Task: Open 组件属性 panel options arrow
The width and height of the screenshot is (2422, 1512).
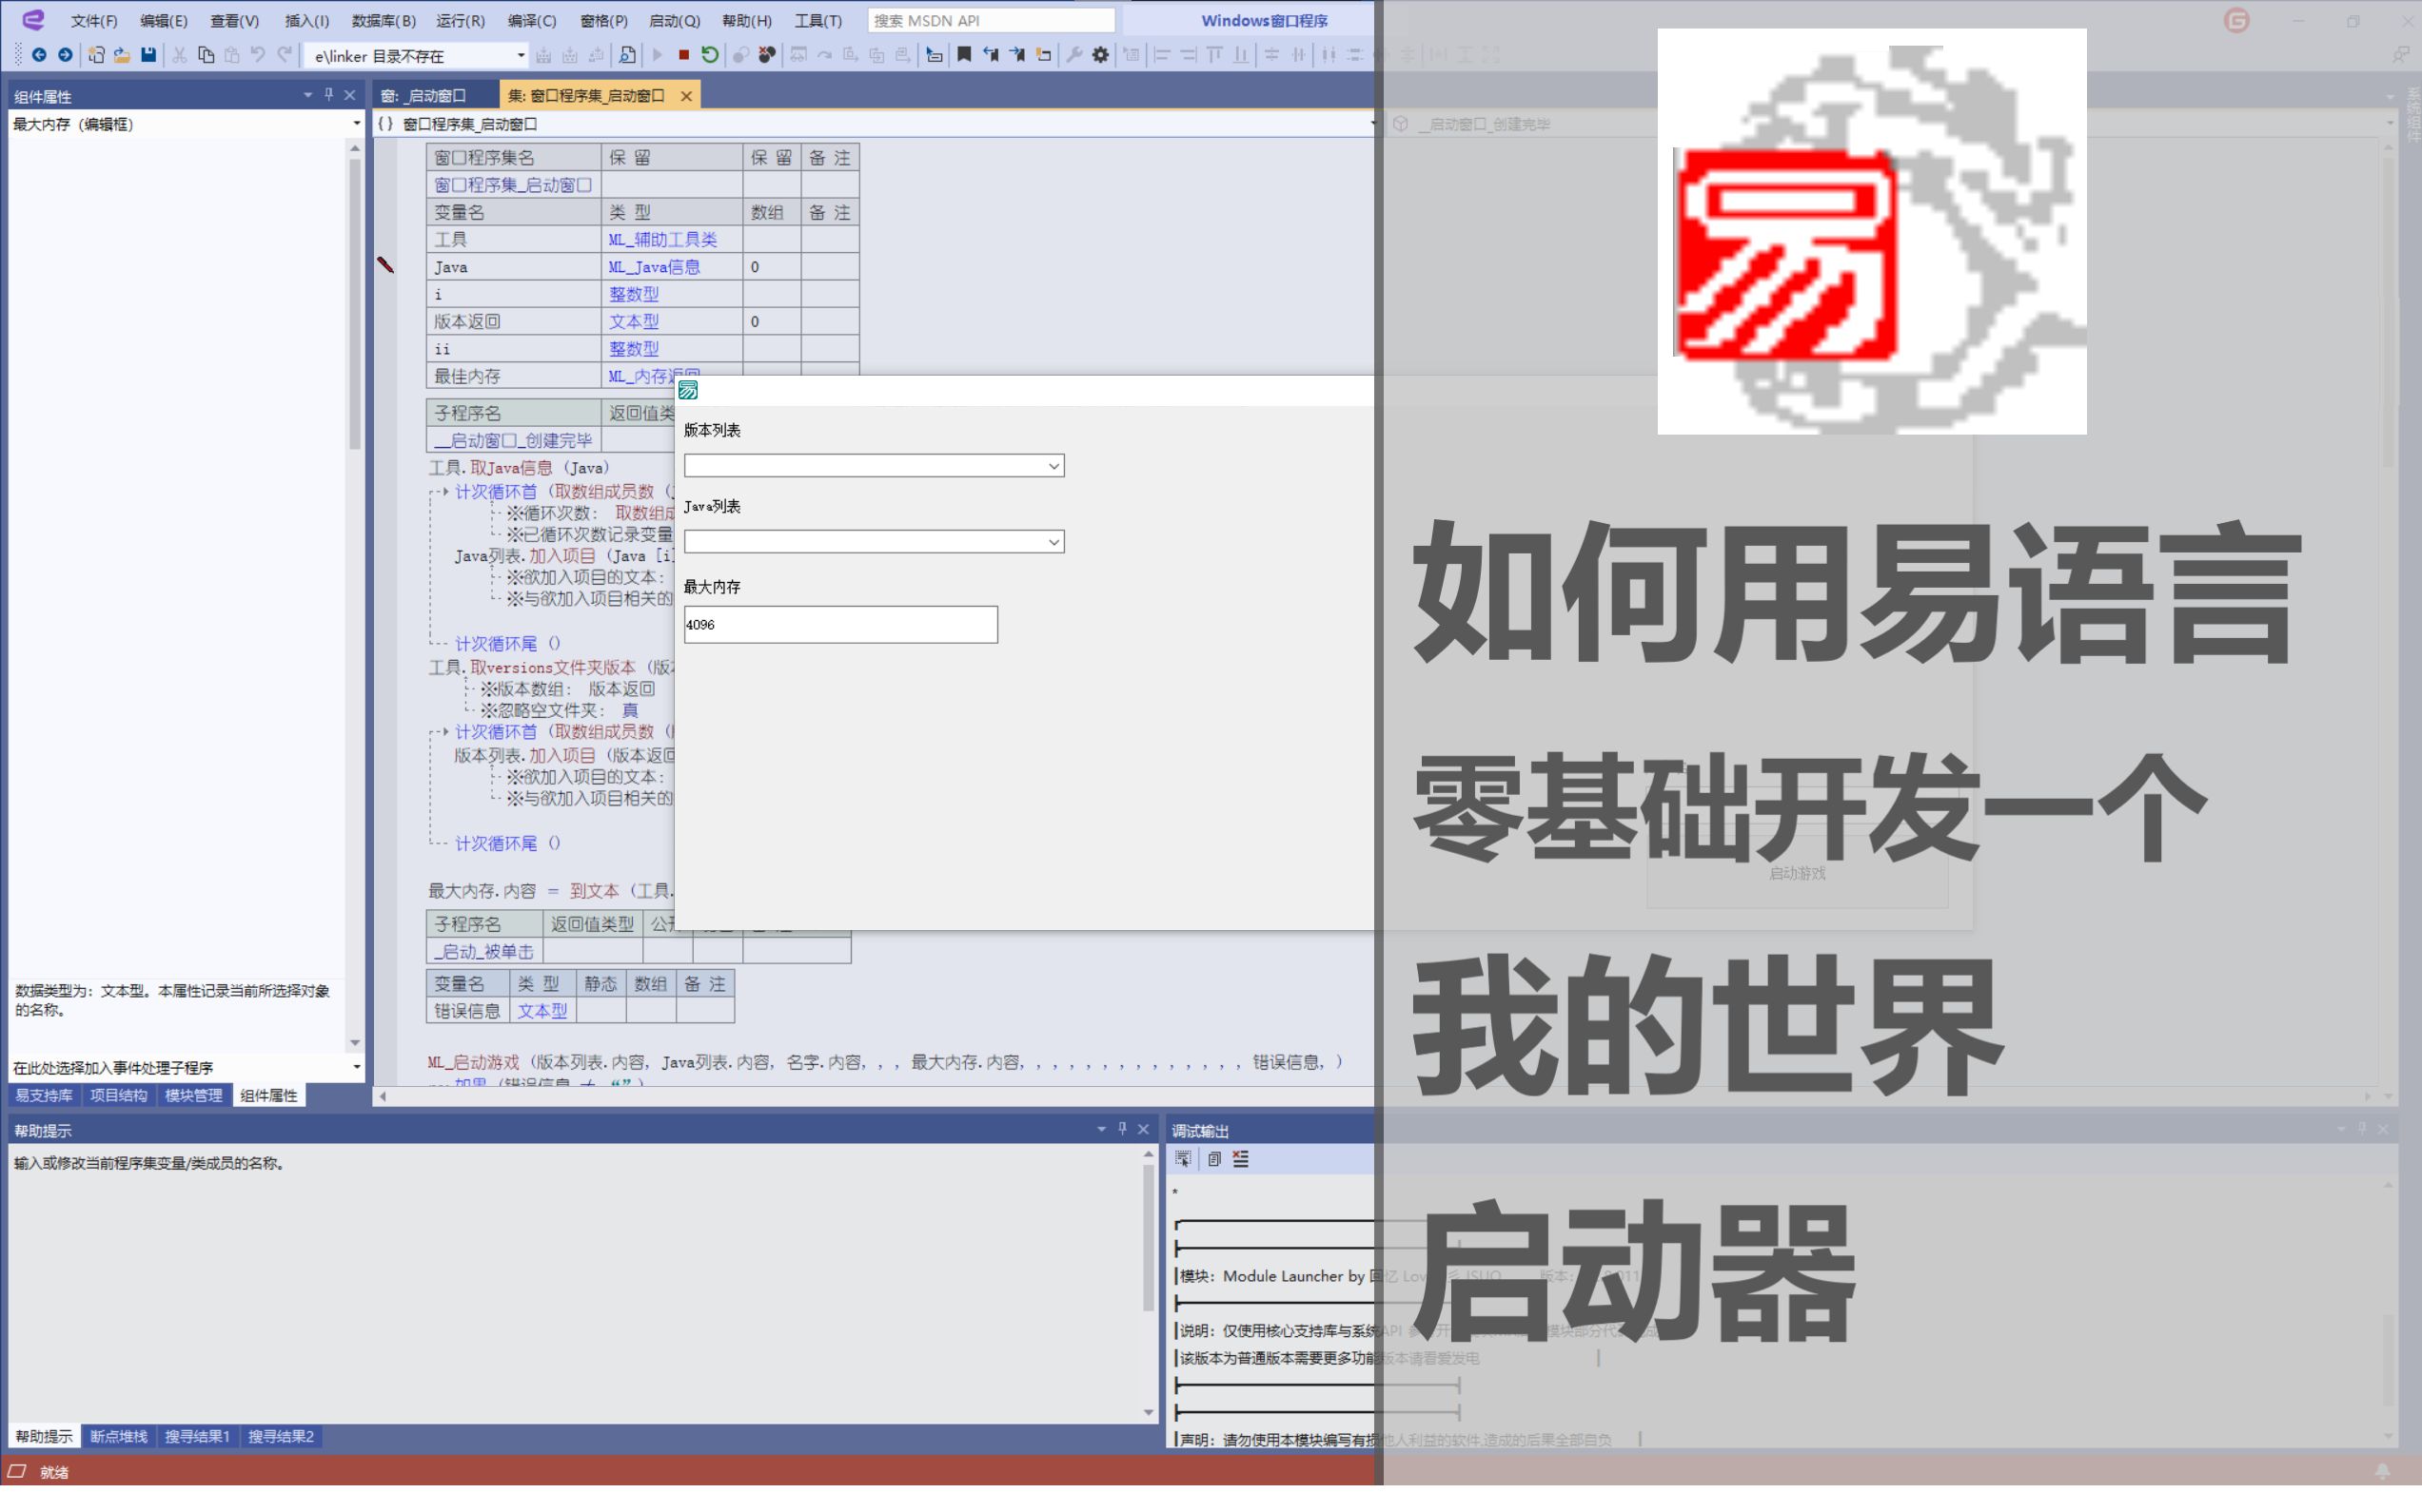Action: pyautogui.click(x=307, y=95)
